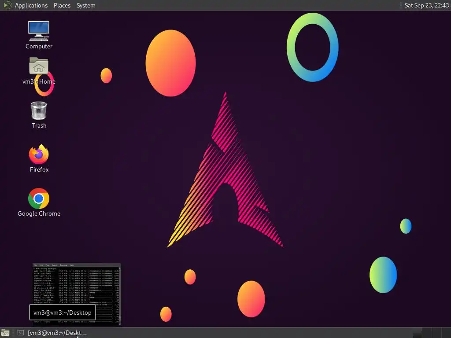This screenshot has width=451, height=338.
Task: Click the terminal icon in taskbar button
Action: [20, 333]
